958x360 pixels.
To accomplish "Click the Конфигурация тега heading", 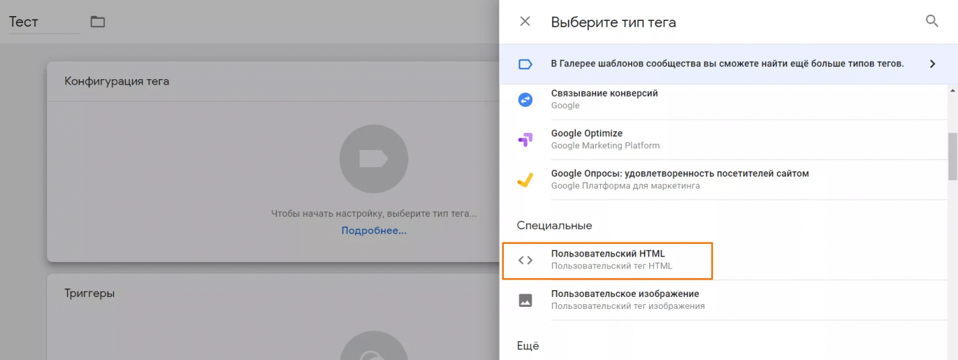I will [x=117, y=81].
